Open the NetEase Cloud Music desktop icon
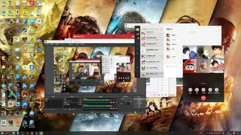This screenshot has width=241, height=135. (32, 3)
